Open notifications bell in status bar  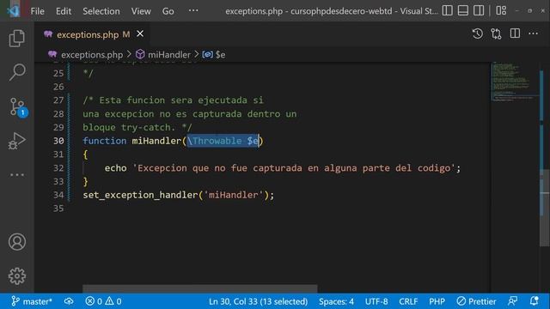pyautogui.click(x=535, y=301)
